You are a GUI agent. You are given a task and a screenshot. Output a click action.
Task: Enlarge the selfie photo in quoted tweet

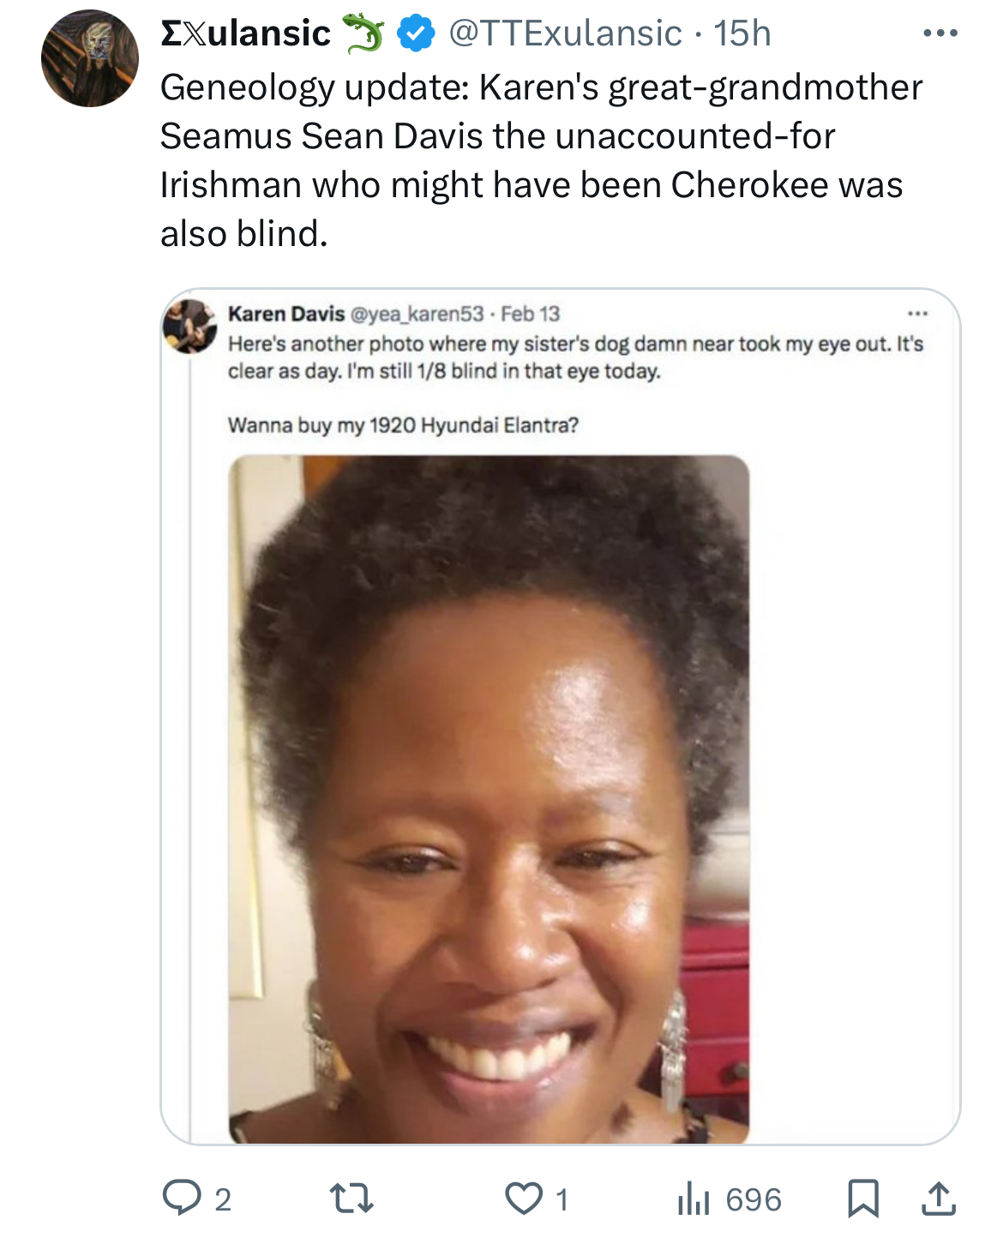click(x=489, y=799)
